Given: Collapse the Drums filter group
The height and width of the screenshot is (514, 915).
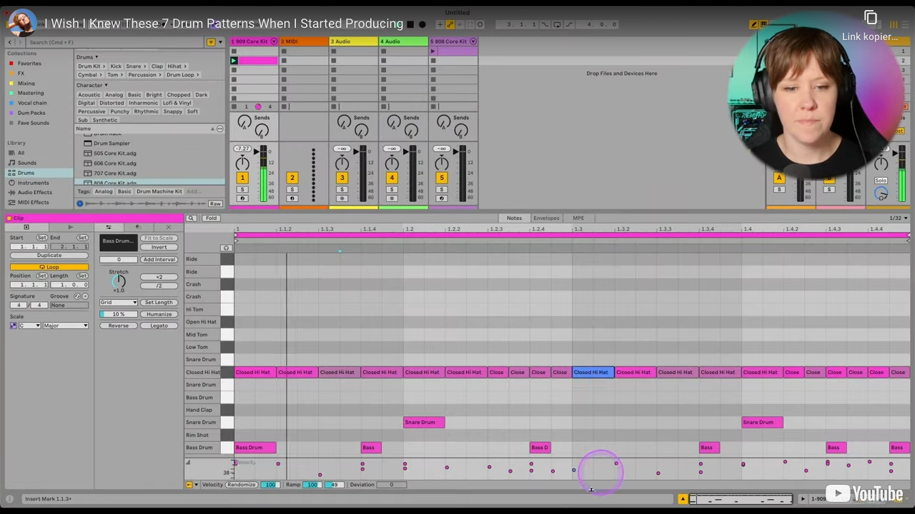Looking at the screenshot, I should 87,57.
